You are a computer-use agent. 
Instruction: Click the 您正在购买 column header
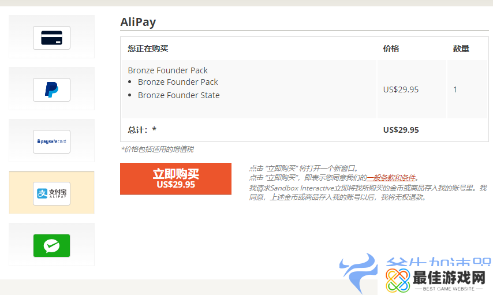tap(148, 48)
